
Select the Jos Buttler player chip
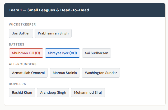[21, 33]
